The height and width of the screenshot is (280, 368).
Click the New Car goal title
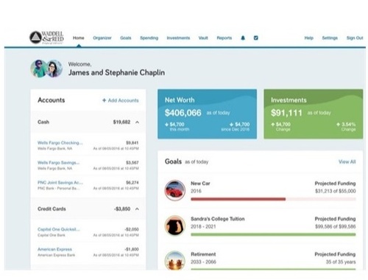pyautogui.click(x=200, y=183)
